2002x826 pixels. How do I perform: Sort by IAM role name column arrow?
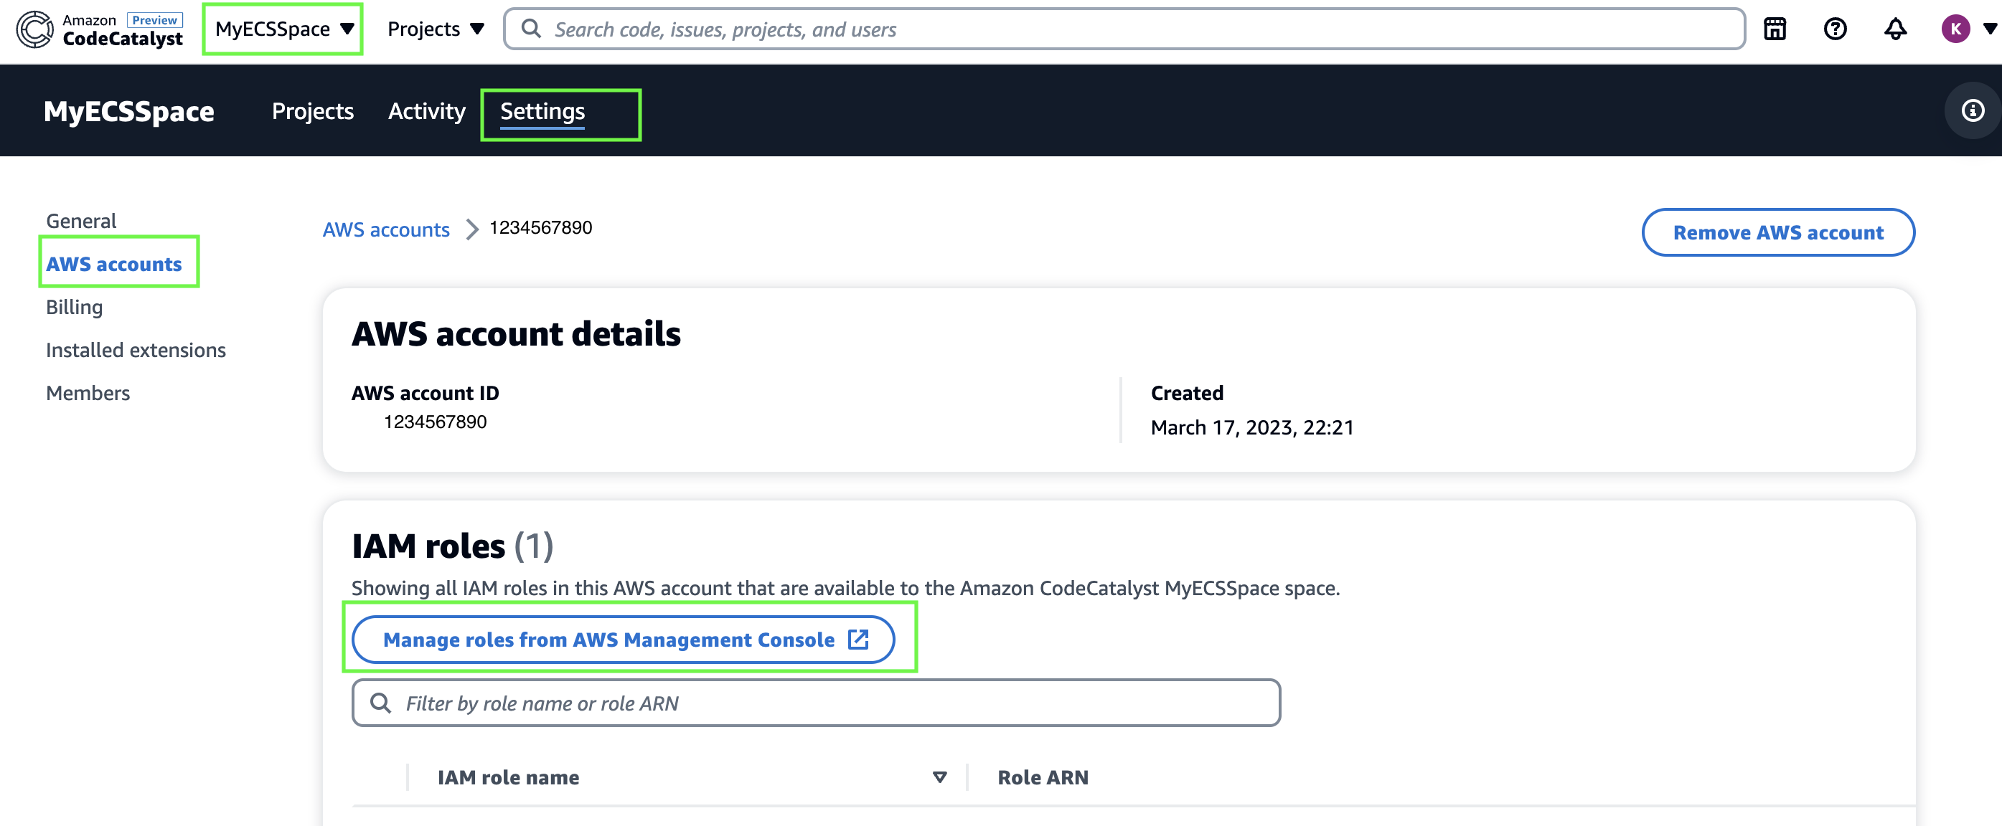(939, 777)
